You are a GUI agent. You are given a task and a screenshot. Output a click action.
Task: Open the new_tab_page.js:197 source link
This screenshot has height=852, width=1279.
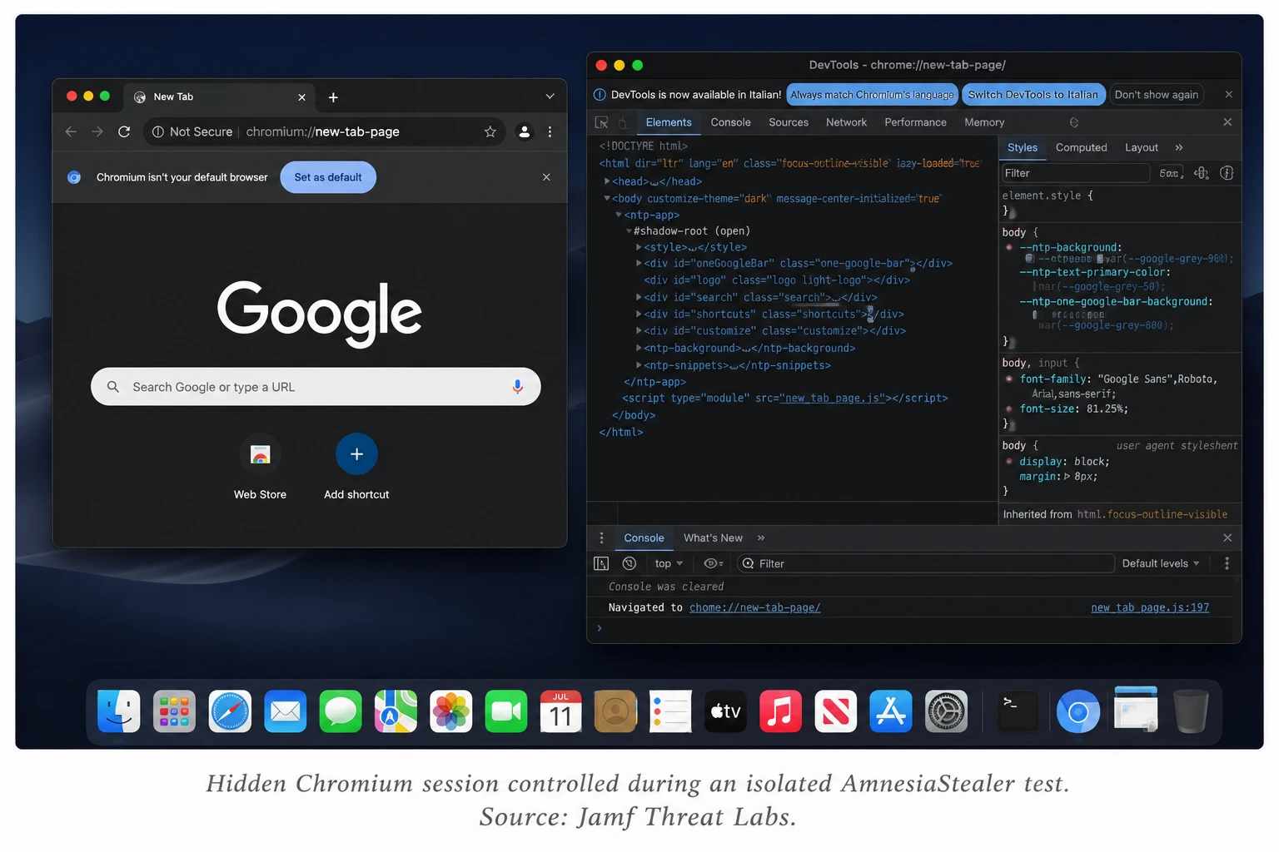(x=1150, y=607)
